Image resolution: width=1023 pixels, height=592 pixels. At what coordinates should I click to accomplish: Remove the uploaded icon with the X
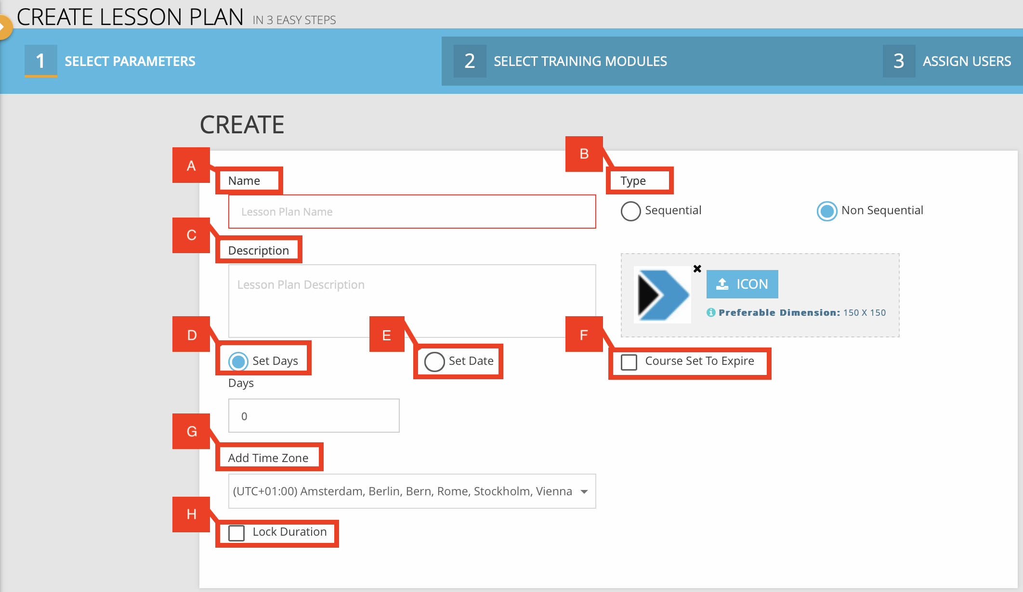tap(697, 269)
